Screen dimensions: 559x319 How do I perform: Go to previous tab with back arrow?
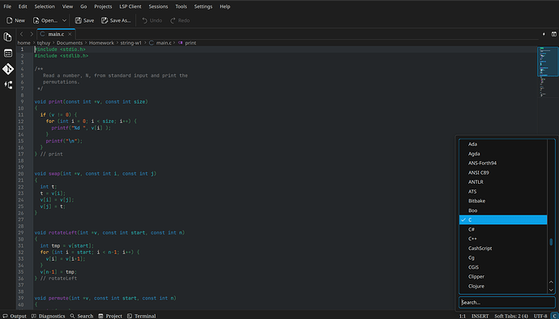[x=21, y=34]
